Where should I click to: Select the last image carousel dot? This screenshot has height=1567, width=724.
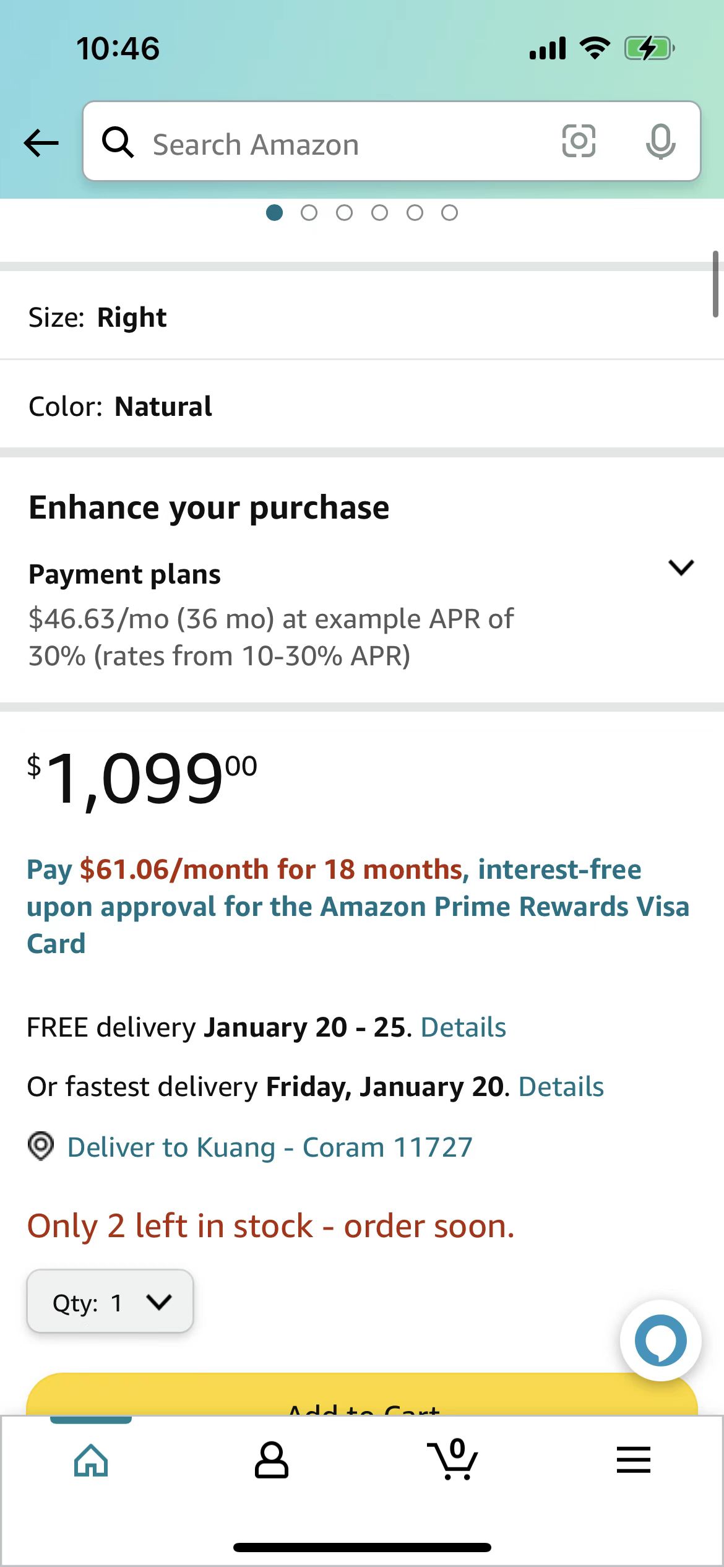[x=450, y=213]
